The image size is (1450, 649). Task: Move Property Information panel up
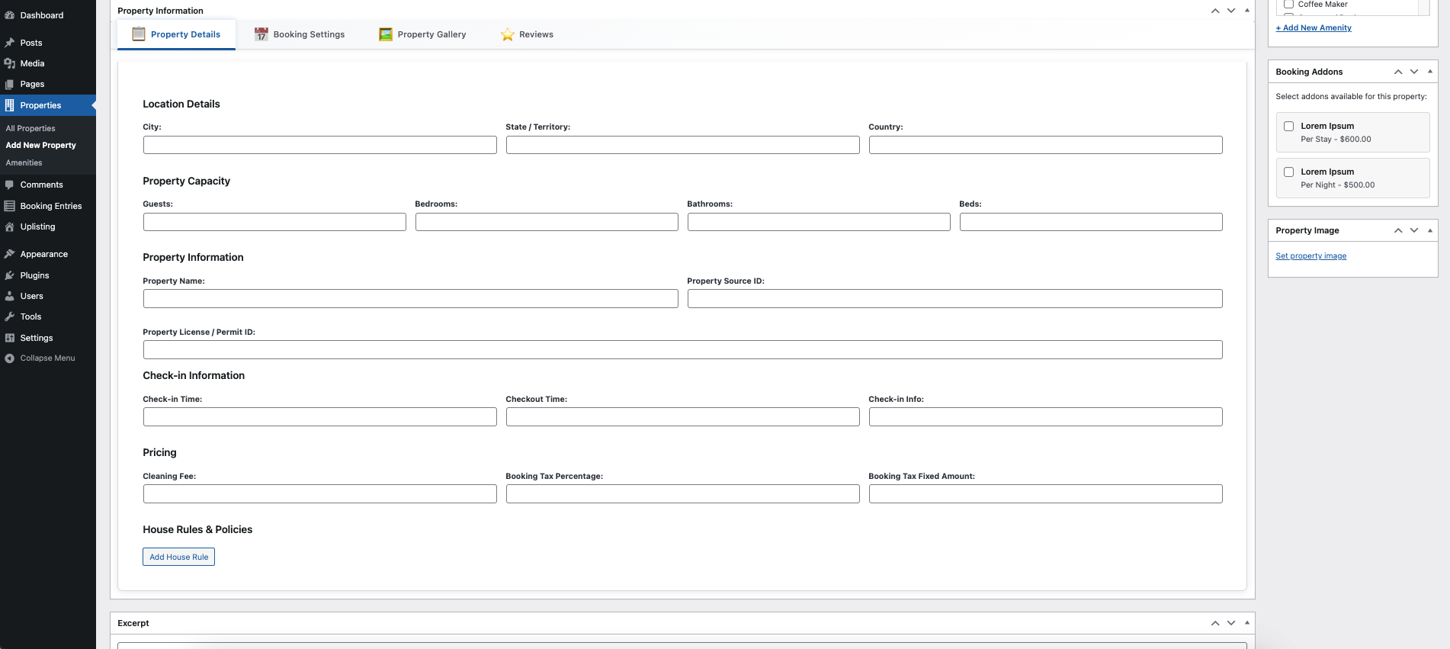1215,11
